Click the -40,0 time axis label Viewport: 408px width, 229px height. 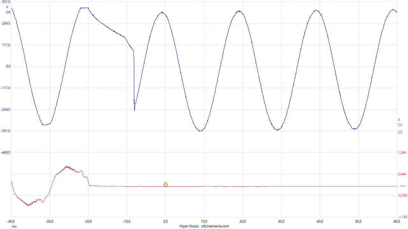(x=11, y=221)
